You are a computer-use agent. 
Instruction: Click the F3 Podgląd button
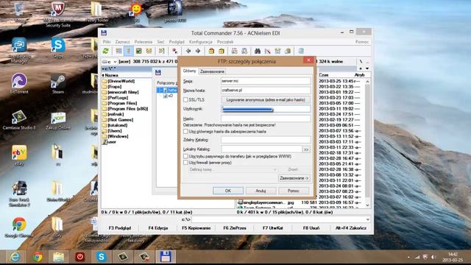pyautogui.click(x=119, y=228)
